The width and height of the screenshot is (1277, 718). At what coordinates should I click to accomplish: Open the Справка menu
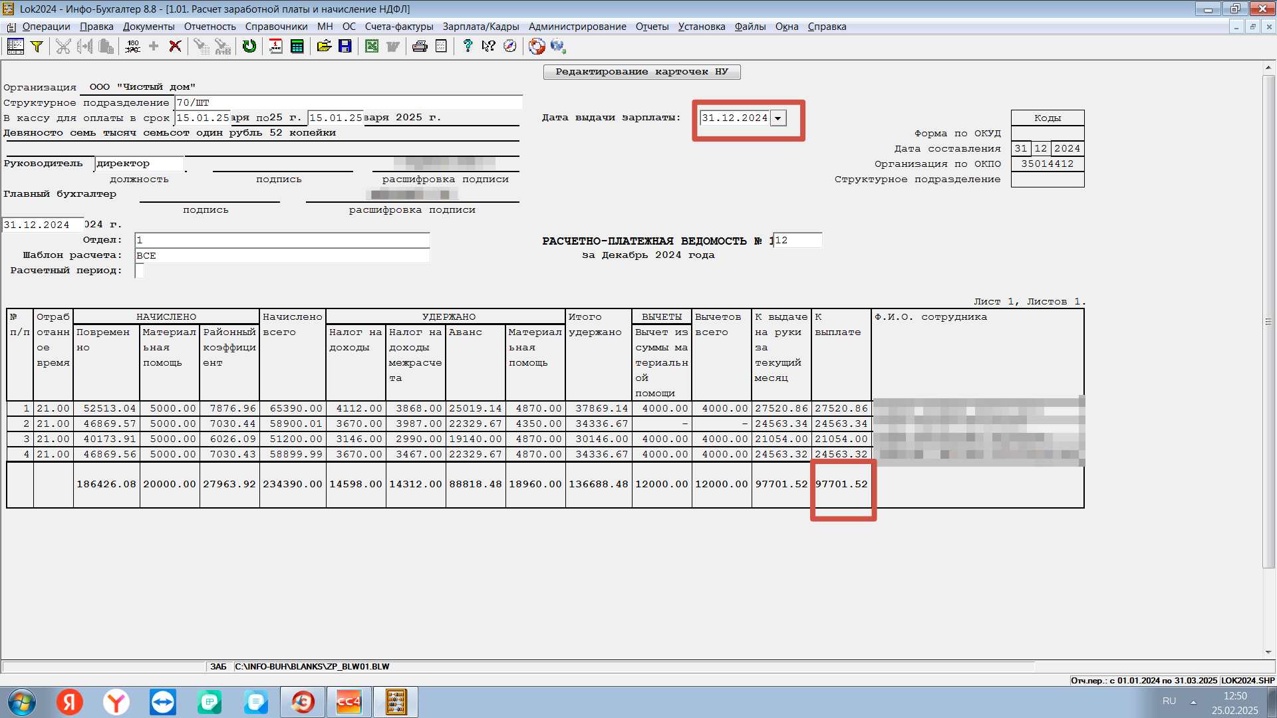click(x=827, y=27)
